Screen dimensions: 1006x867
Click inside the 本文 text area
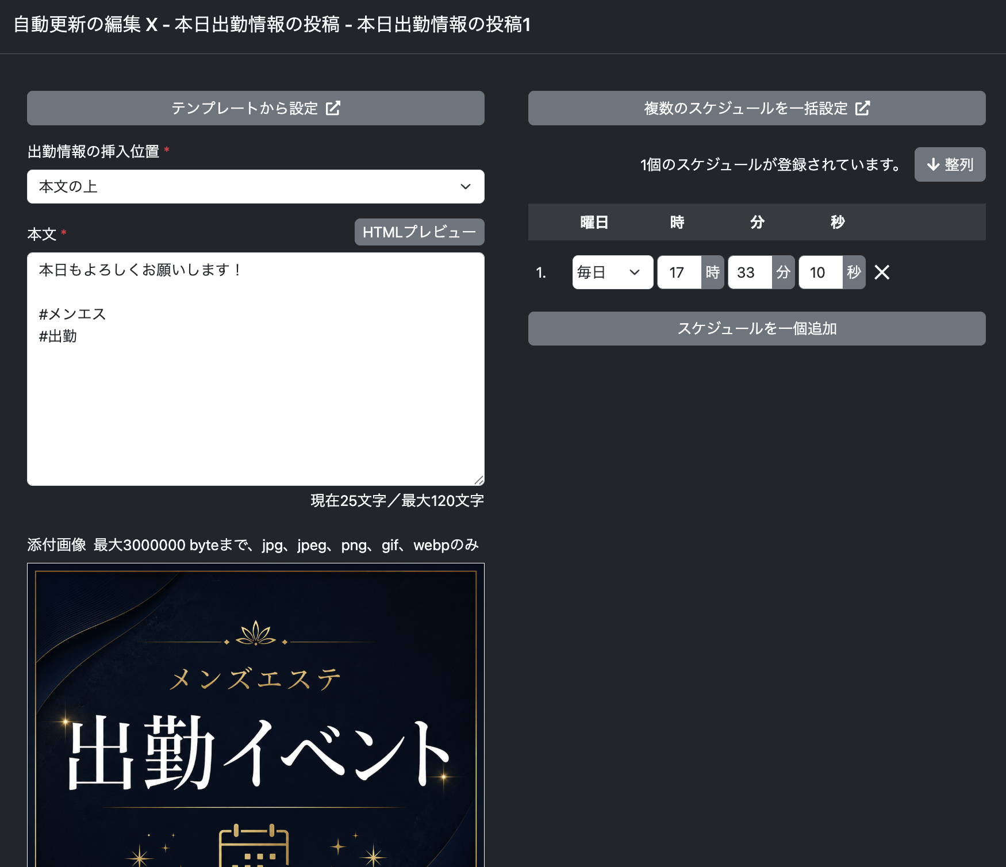click(255, 369)
